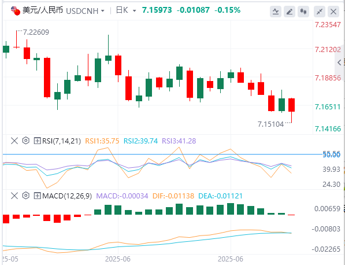Viewport: 345px width, 265px height.
Task: Remove the MACD indicator panel
Action: [x=14, y=196]
